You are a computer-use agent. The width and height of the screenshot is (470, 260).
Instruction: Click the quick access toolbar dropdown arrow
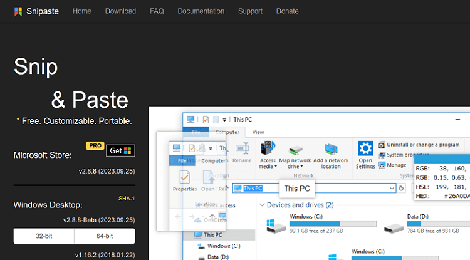[224, 120]
